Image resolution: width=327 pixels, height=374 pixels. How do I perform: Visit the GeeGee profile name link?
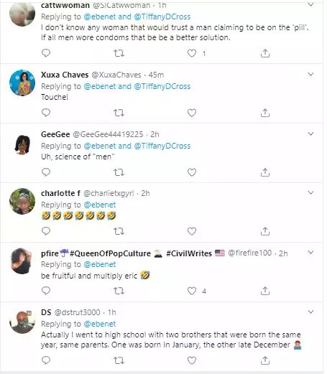[x=55, y=134]
